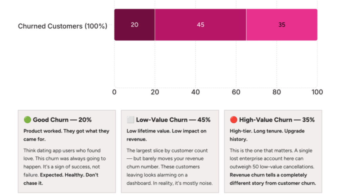Click the 60 tick on the x-axis

236,92
